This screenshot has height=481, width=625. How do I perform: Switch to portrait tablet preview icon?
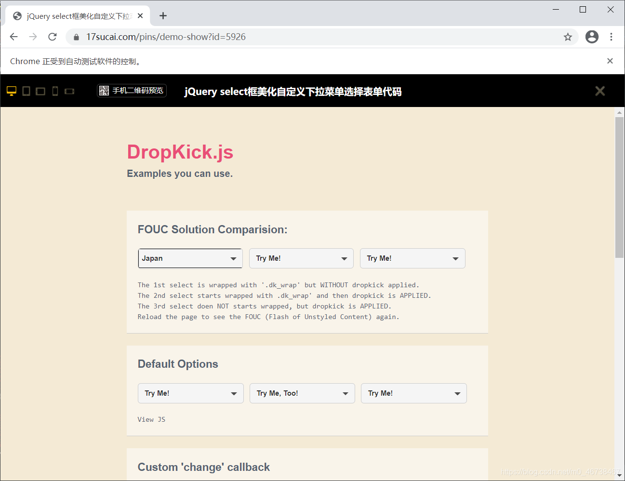click(27, 91)
